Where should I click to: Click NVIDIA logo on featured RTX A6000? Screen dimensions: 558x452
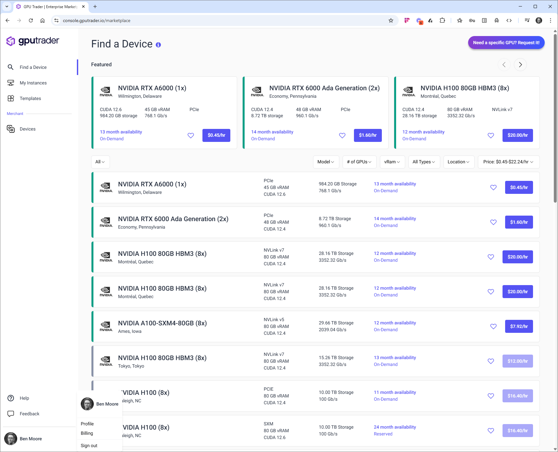point(106,92)
